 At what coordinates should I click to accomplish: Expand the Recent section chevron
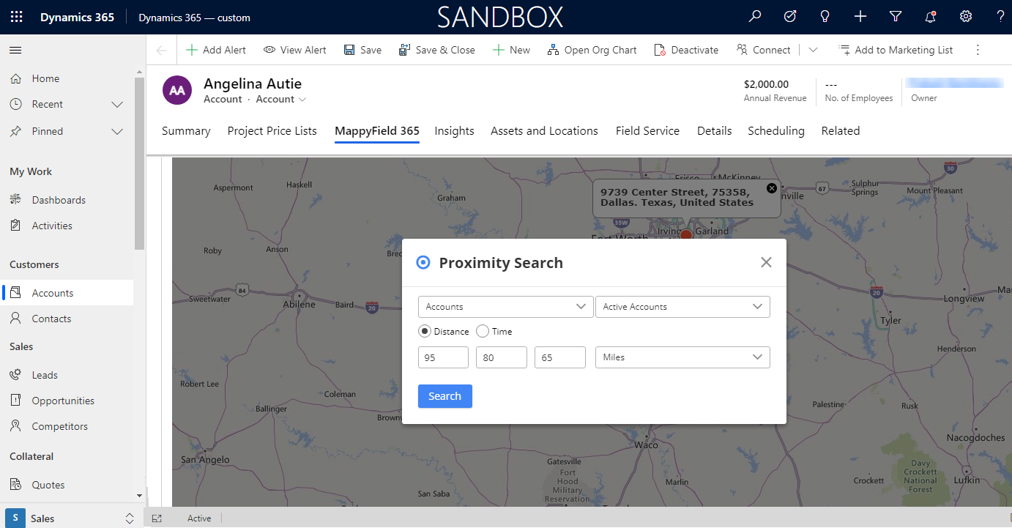click(x=117, y=105)
